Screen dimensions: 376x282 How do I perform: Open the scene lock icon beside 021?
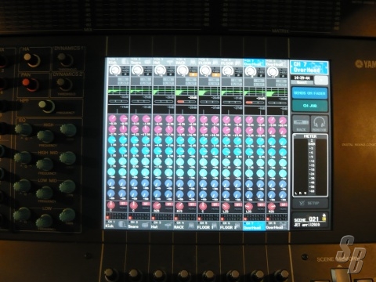(x=324, y=217)
